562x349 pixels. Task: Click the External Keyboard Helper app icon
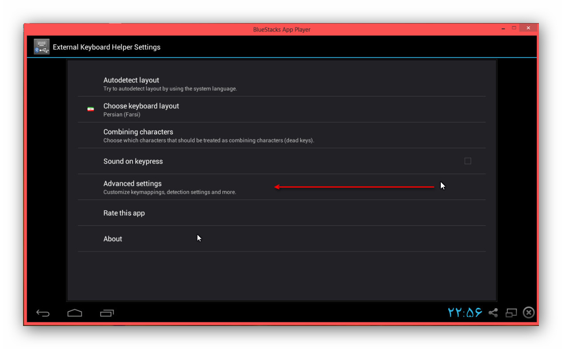coord(42,47)
